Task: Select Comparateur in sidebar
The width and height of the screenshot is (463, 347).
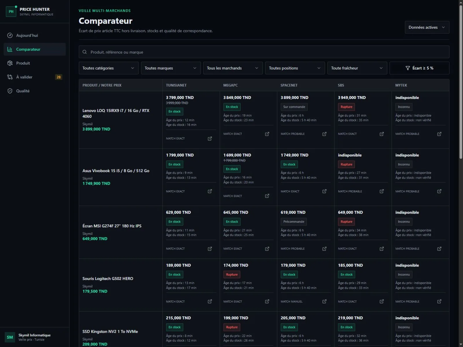Action: [x=35, y=49]
